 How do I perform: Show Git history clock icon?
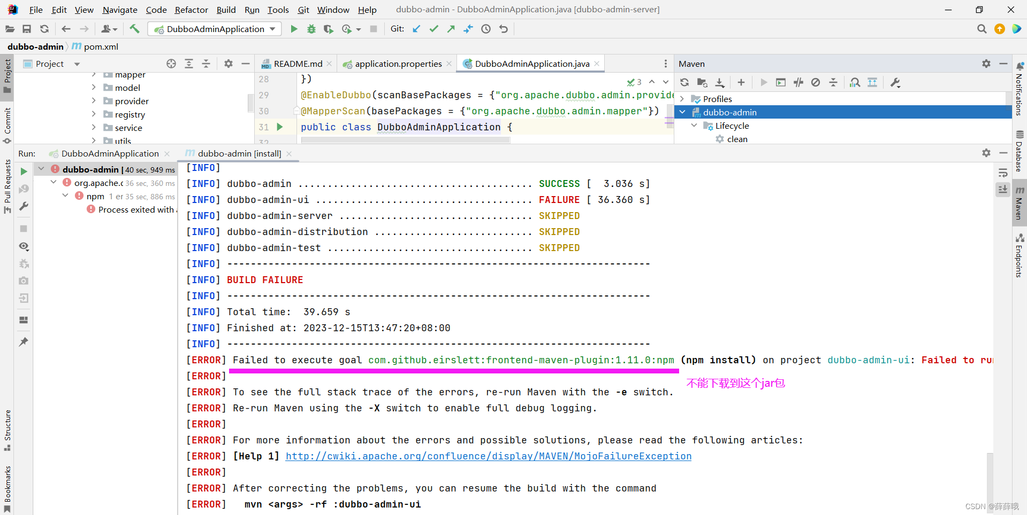[486, 29]
